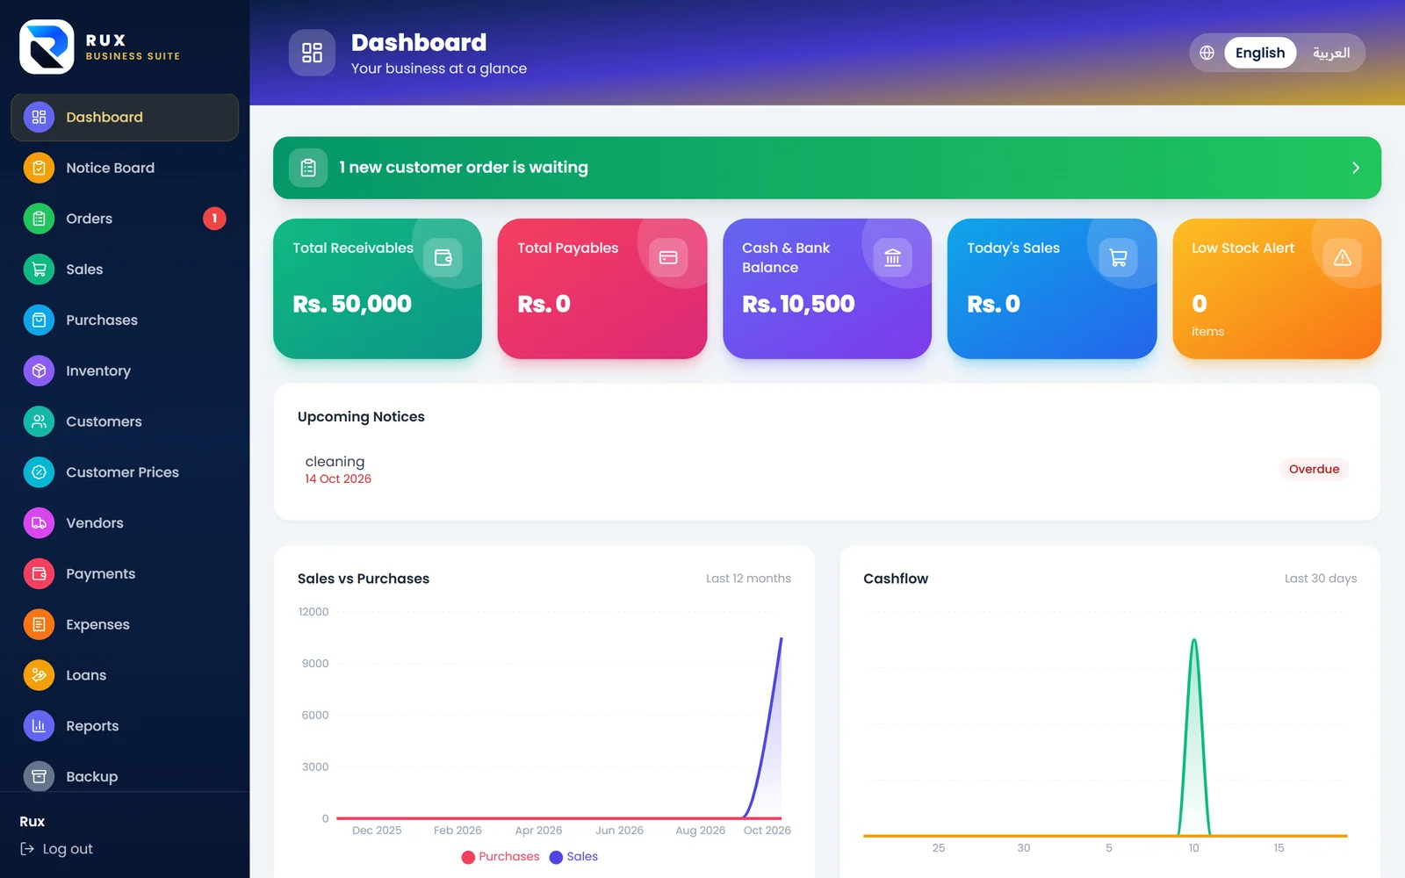This screenshot has height=878, width=1405.
Task: Click the Reports bar chart icon
Action: pyautogui.click(x=39, y=726)
